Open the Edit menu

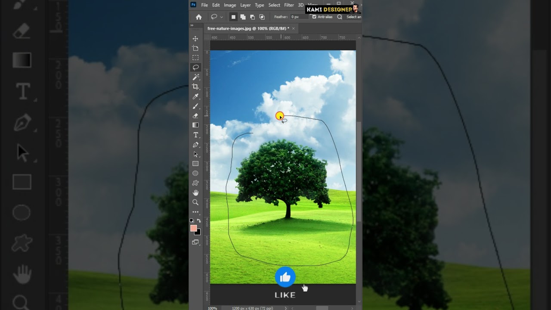click(x=216, y=5)
